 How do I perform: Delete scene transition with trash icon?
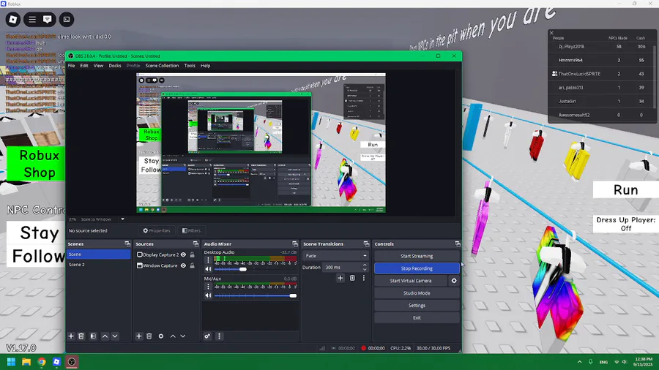click(352, 278)
